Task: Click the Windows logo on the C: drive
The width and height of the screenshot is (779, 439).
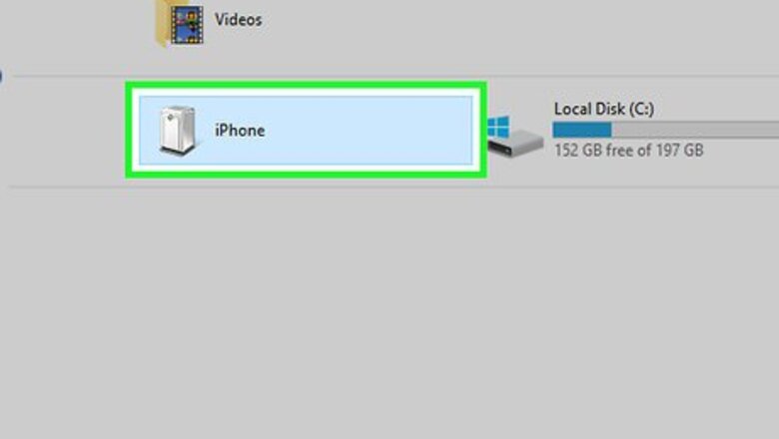Action: pyautogui.click(x=498, y=127)
